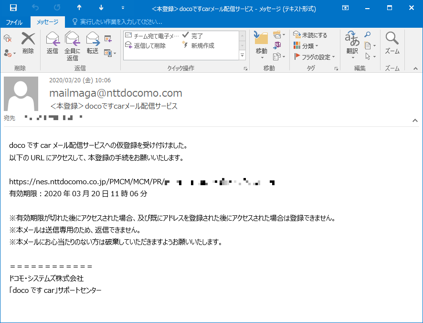Click the subject <本登録> docoですcarメール配信サービス

tap(114, 106)
